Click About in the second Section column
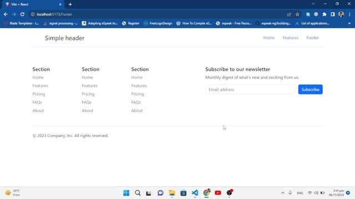Image resolution: width=355 pixels, height=199 pixels. pos(88,111)
